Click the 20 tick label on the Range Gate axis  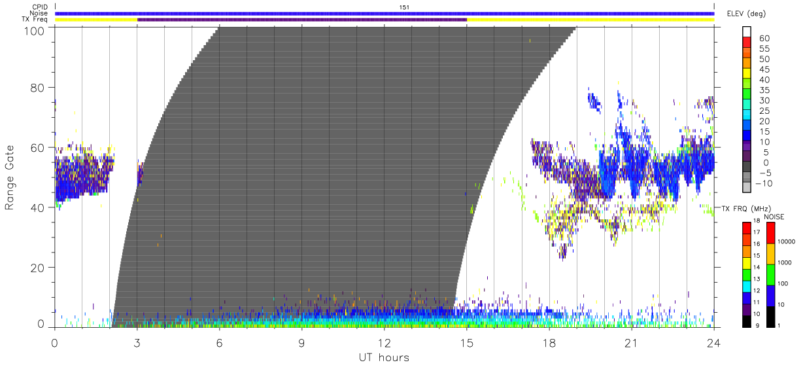click(x=37, y=268)
